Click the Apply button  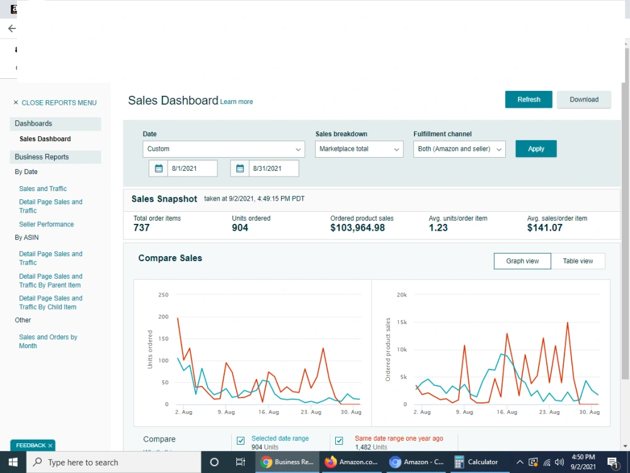point(536,149)
